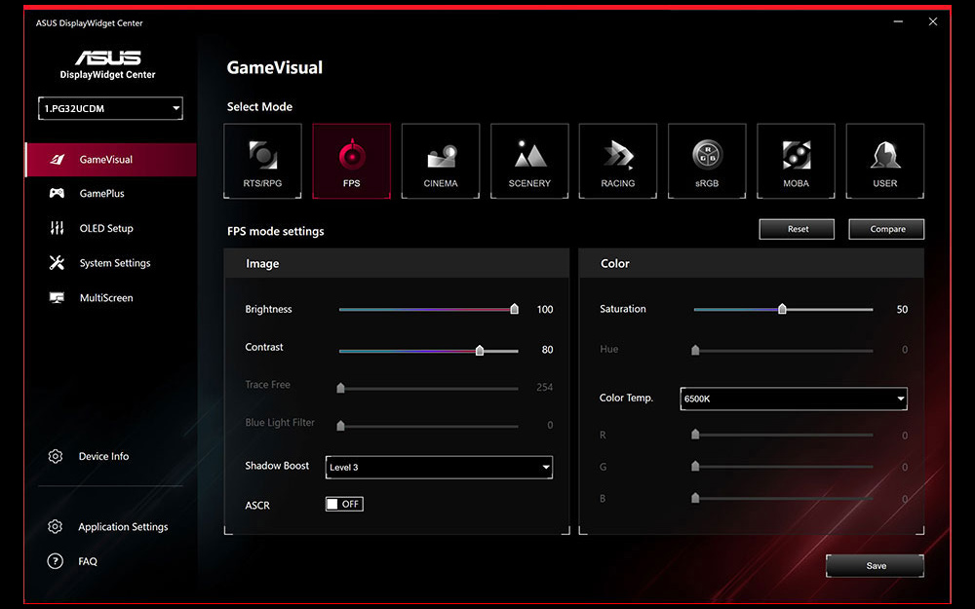Open the Shadow Boost level dropdown
The image size is (975, 609).
coord(438,467)
